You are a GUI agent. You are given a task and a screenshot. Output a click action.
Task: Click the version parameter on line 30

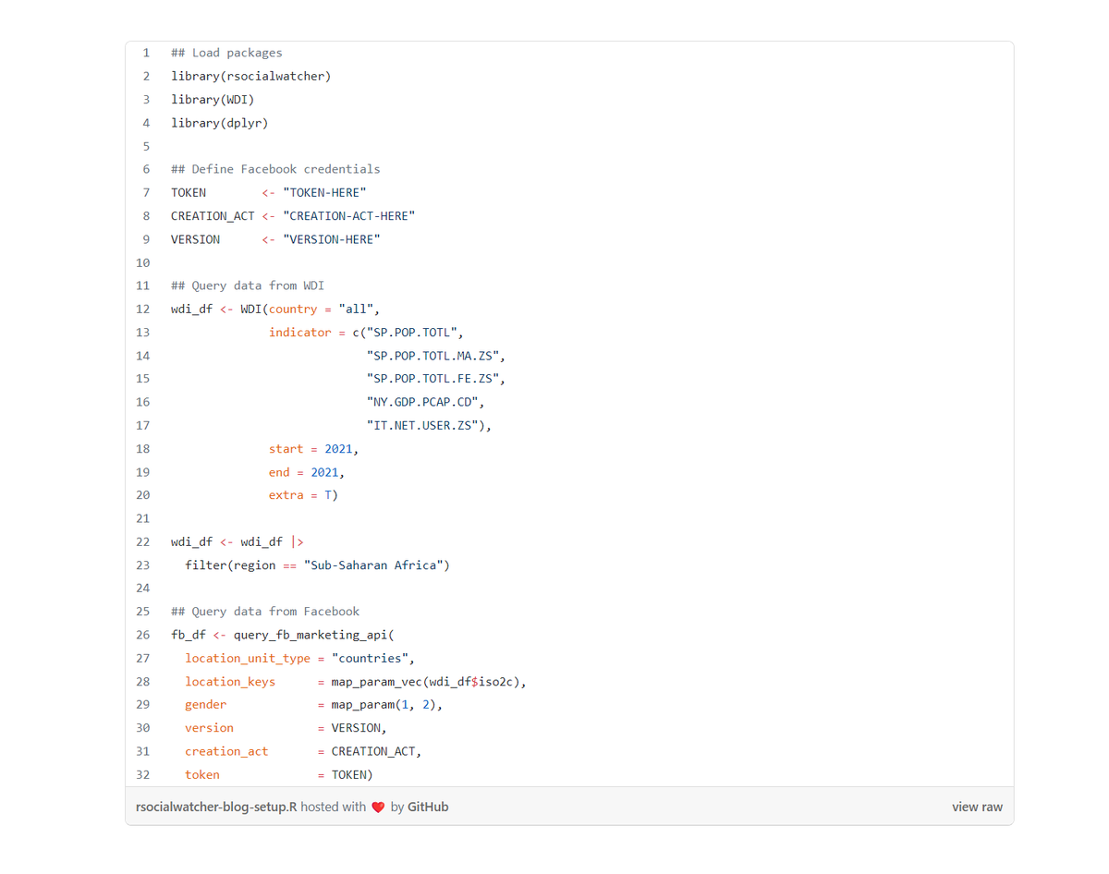(209, 728)
